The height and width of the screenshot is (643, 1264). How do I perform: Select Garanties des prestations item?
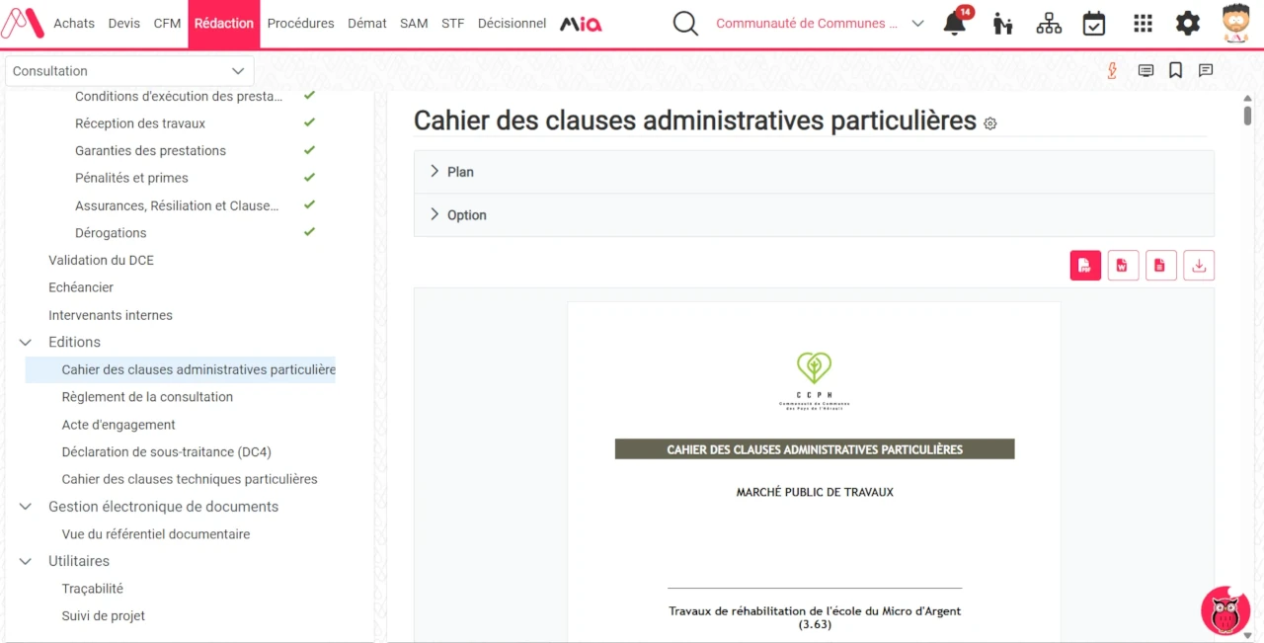[150, 150]
